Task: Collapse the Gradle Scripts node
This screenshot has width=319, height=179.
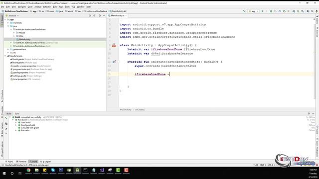Action: pos(5,56)
